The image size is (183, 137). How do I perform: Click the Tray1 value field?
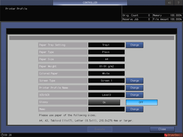coord(106,45)
